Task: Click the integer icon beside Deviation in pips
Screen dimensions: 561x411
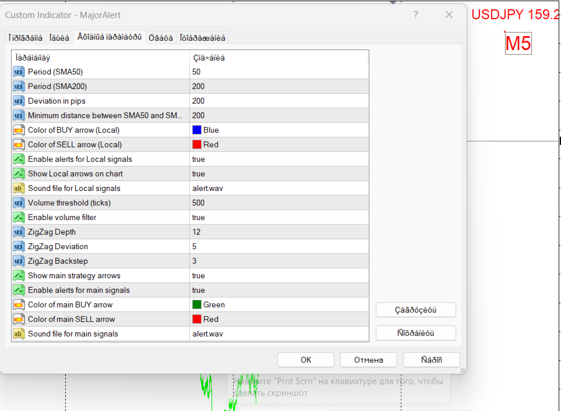Action: coord(19,101)
